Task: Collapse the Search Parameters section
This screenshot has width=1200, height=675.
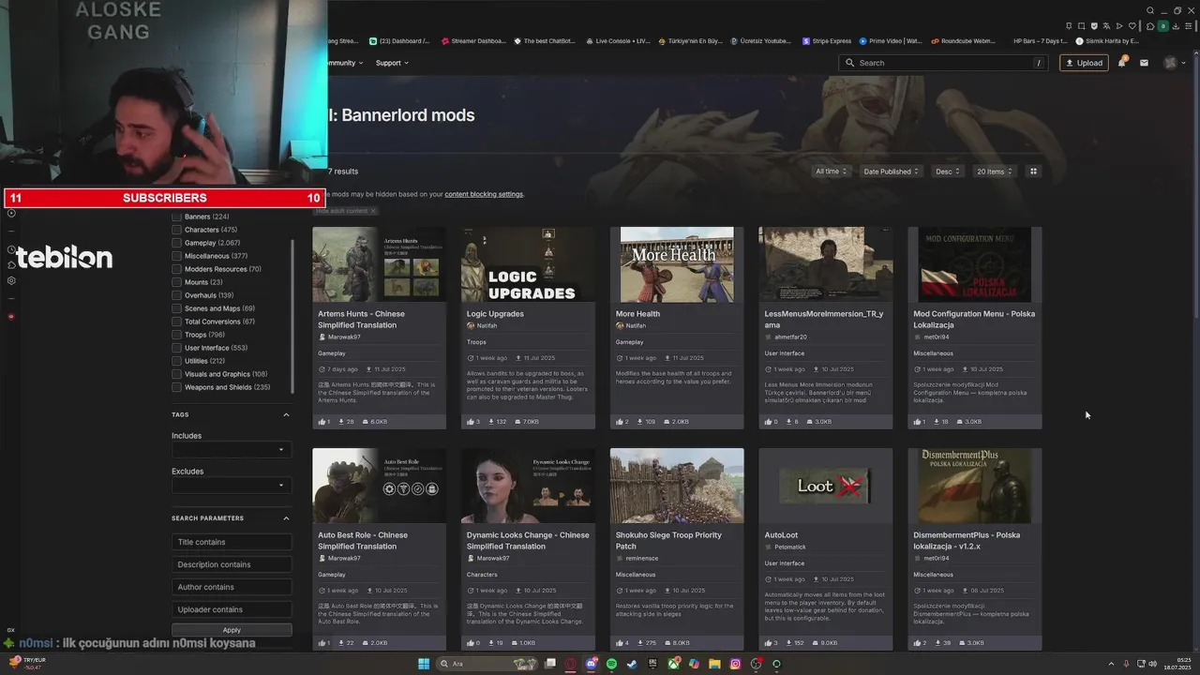Action: [x=286, y=518]
